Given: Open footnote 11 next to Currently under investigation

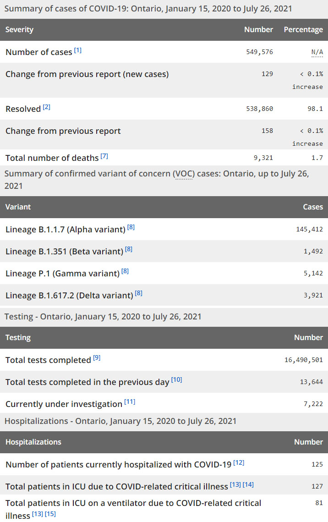Looking at the screenshot, I should click(x=130, y=401).
